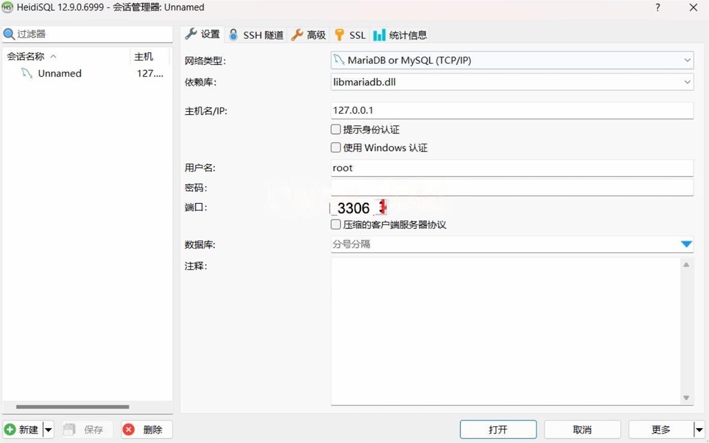Click the 端口 spinner arrows

(x=382, y=207)
